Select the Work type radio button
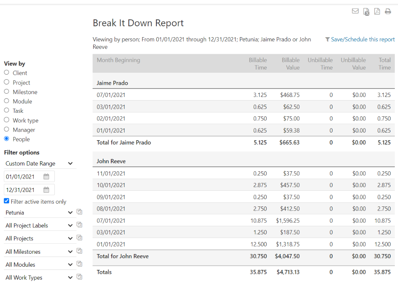The image size is (398, 282). click(6, 120)
